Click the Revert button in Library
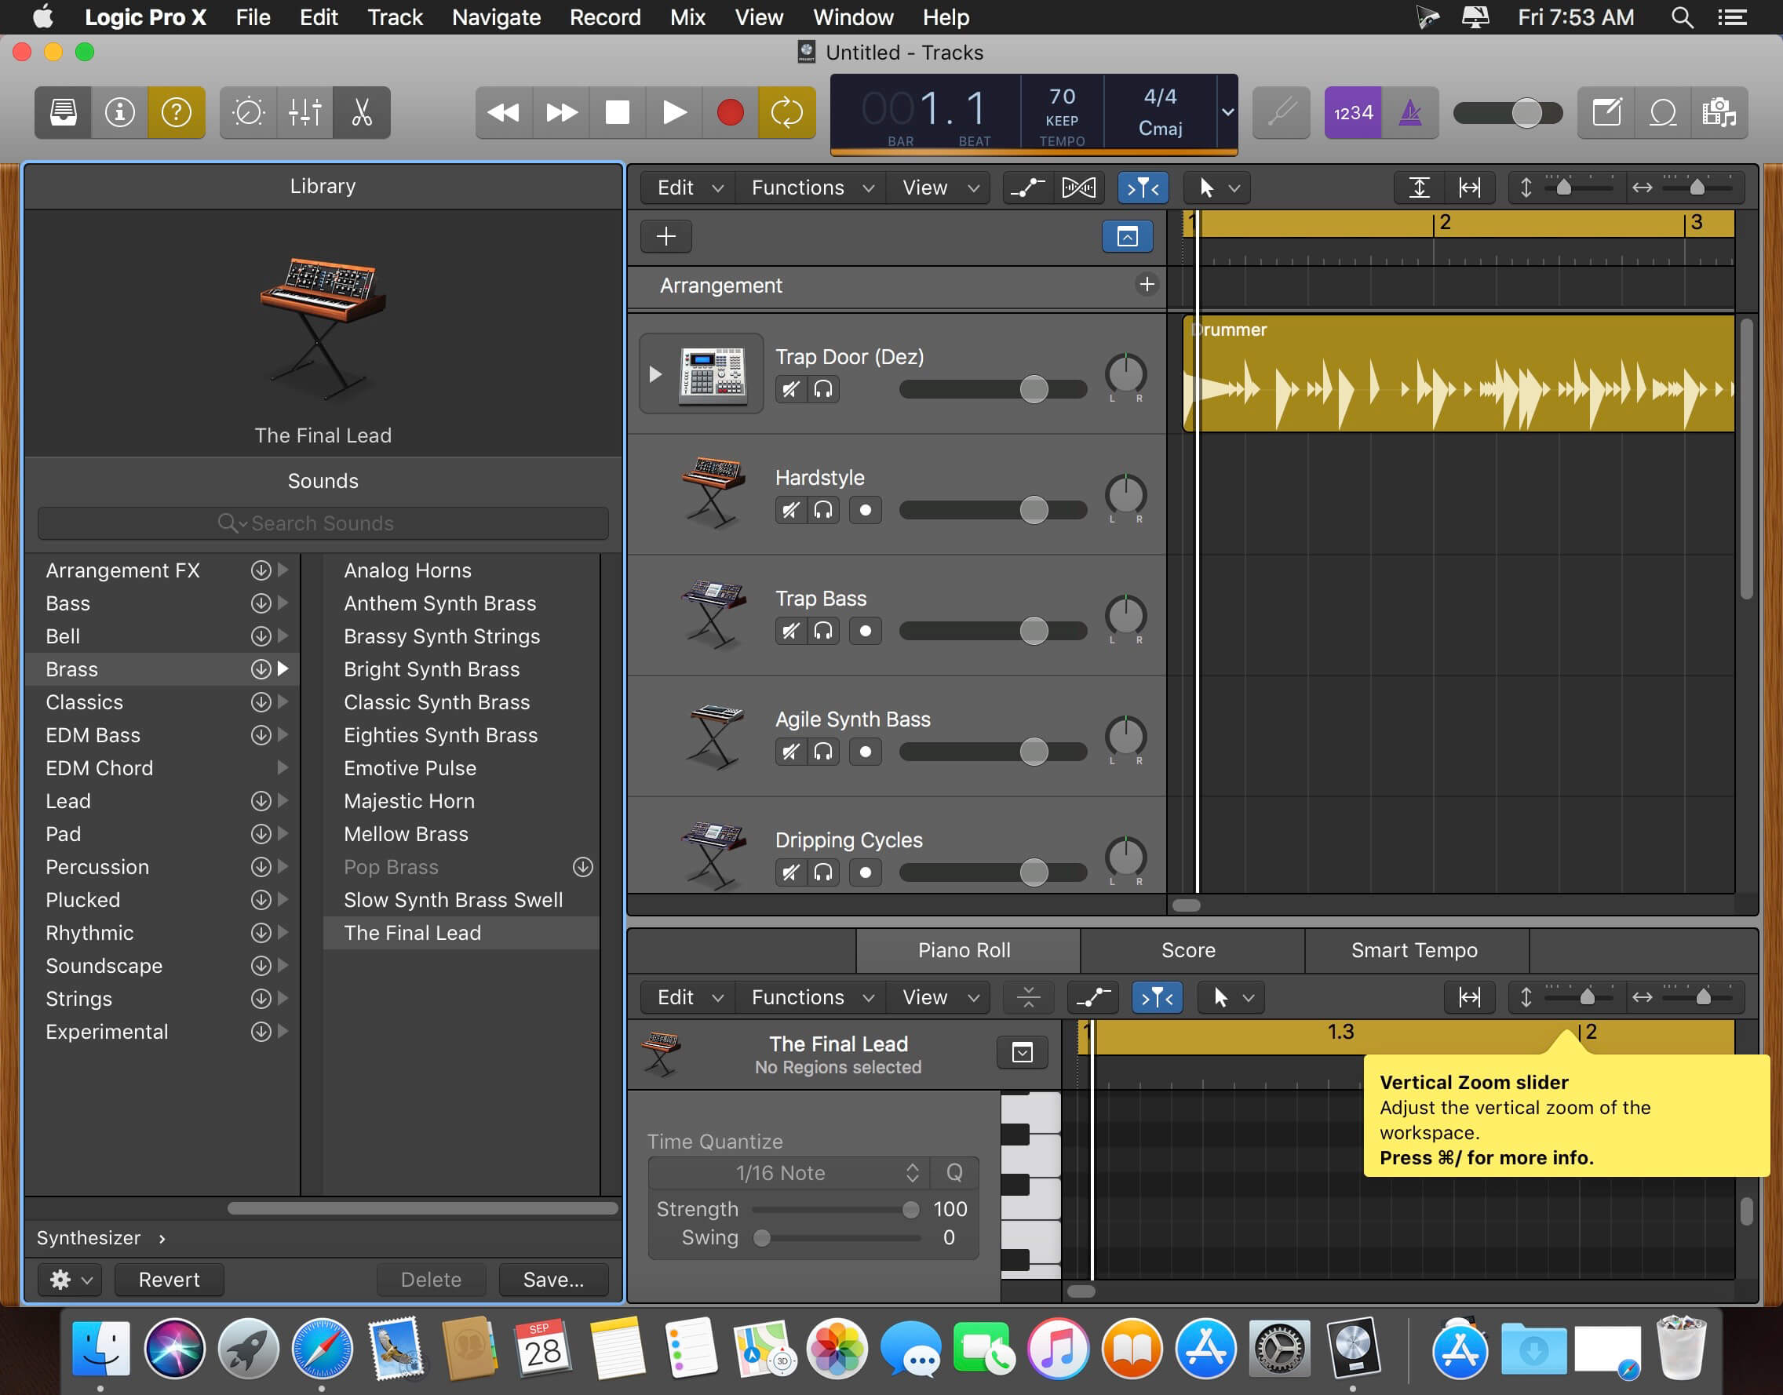The height and width of the screenshot is (1395, 1783). [x=168, y=1279]
